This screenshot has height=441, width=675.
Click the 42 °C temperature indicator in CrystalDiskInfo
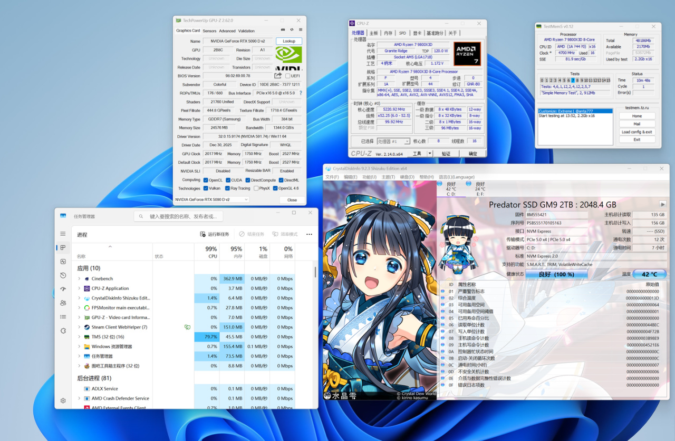[649, 274]
